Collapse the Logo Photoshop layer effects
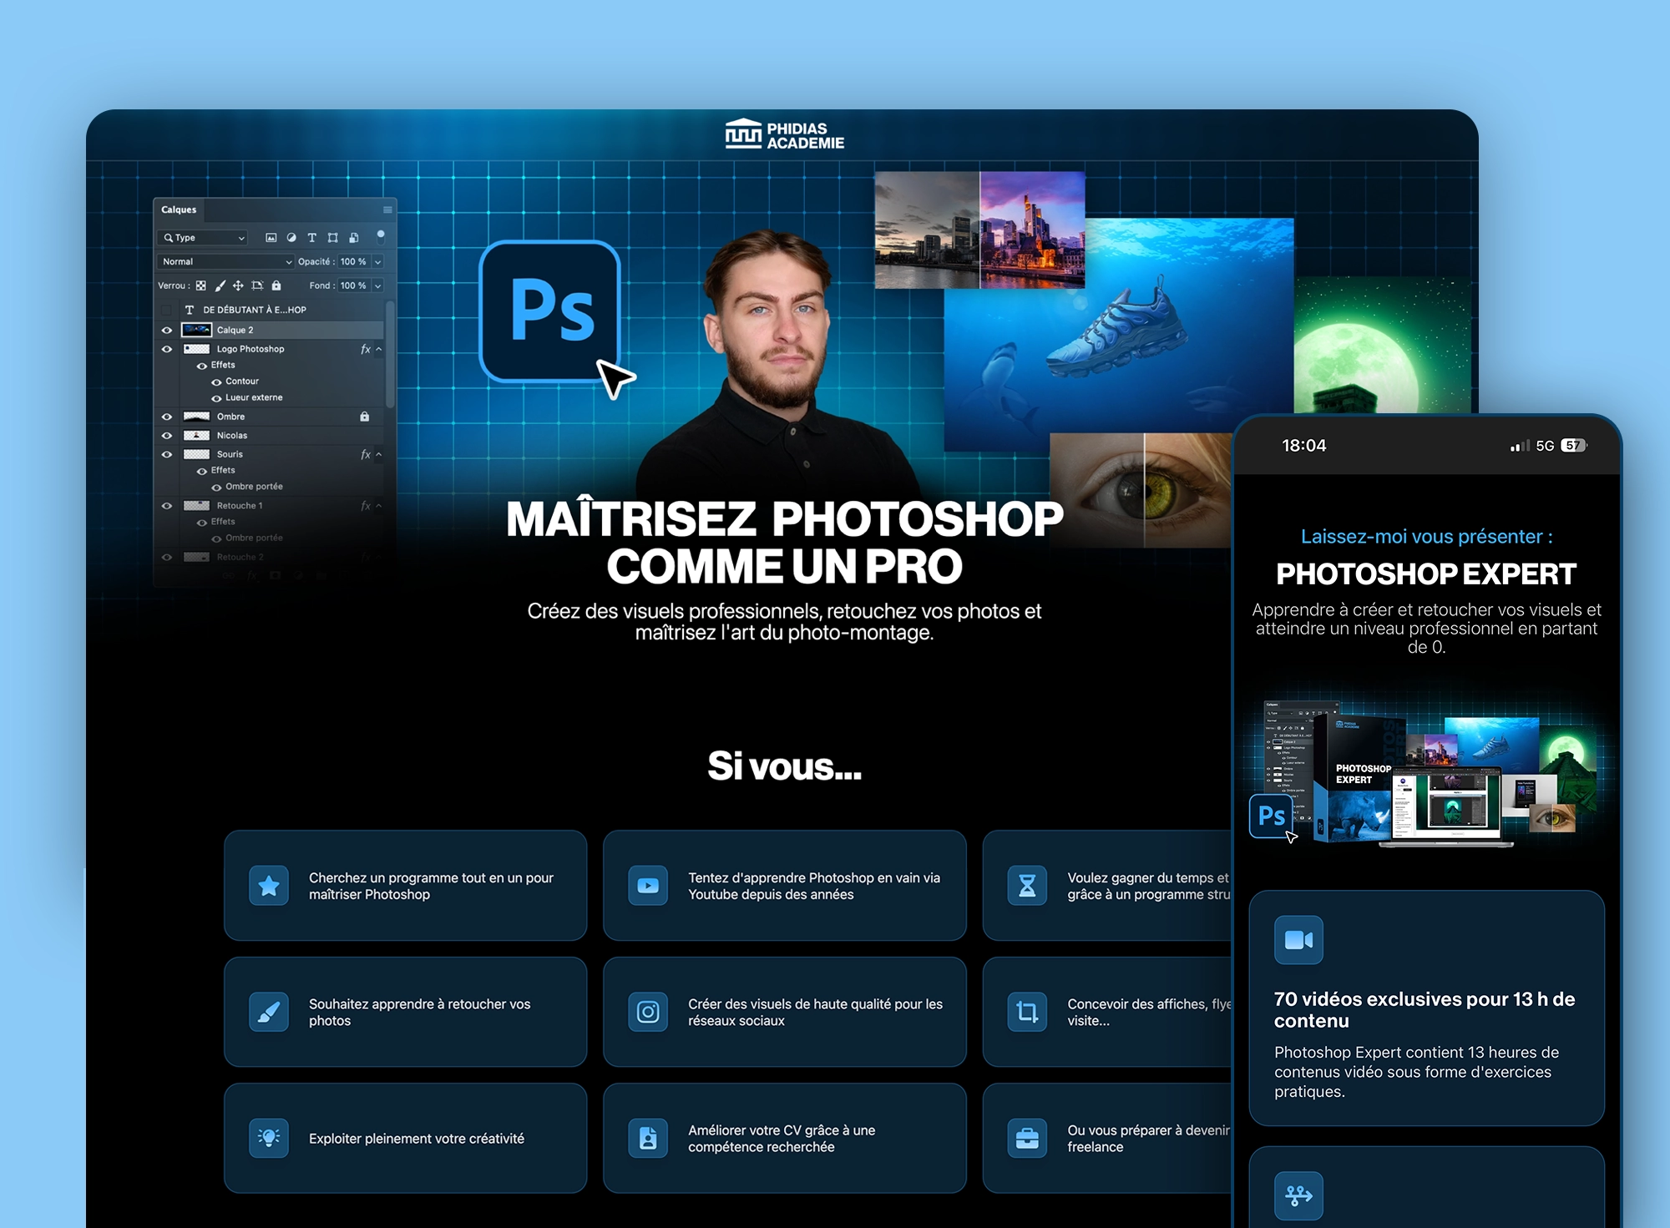This screenshot has width=1670, height=1228. [379, 349]
